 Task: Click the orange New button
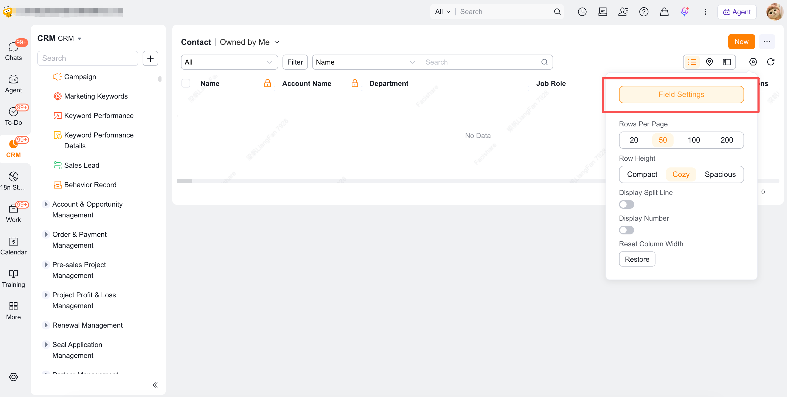pyautogui.click(x=741, y=42)
